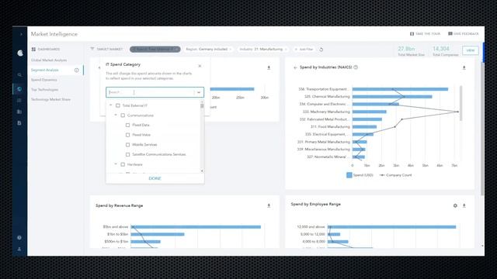Check the Mobile Services checkbox

[x=127, y=145]
